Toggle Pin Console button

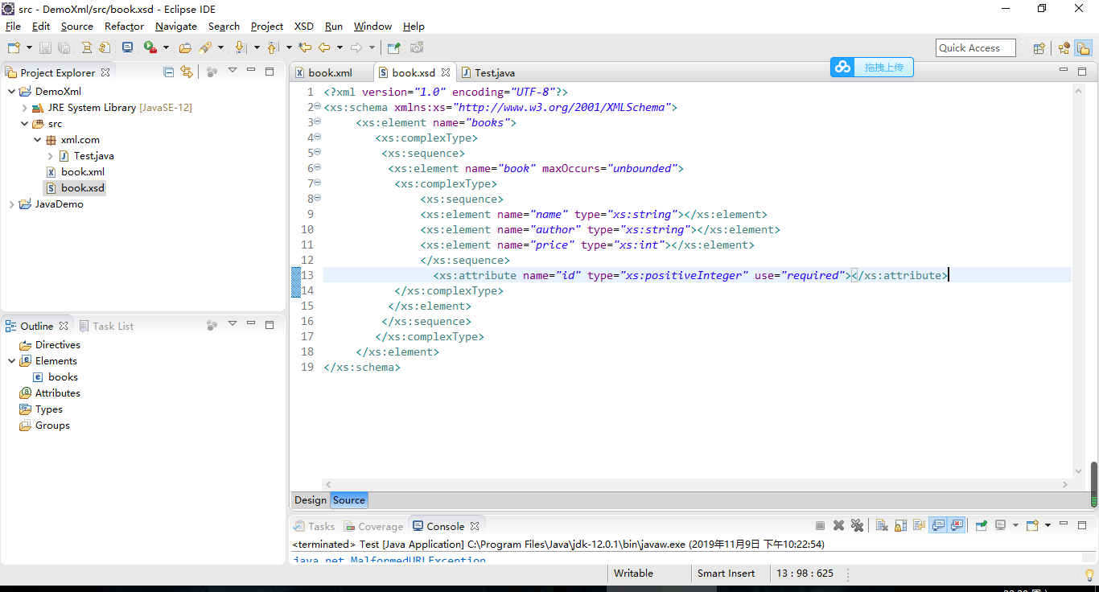982,525
